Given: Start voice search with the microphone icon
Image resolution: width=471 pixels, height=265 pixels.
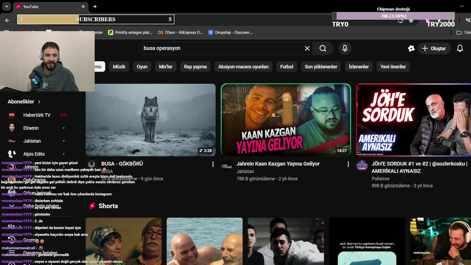Looking at the screenshot, I should [x=345, y=48].
